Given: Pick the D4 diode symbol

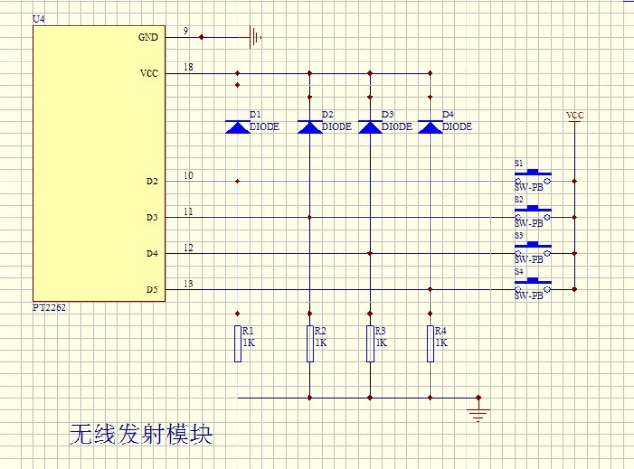Looking at the screenshot, I should 431,127.
